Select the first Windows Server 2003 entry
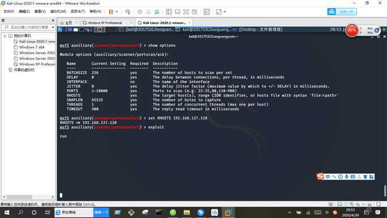 pyautogui.click(x=35, y=53)
